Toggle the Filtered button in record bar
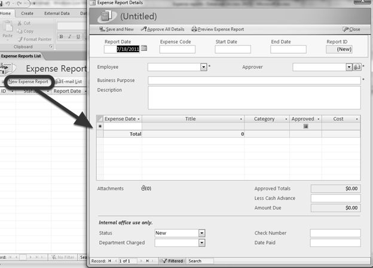 [174, 261]
